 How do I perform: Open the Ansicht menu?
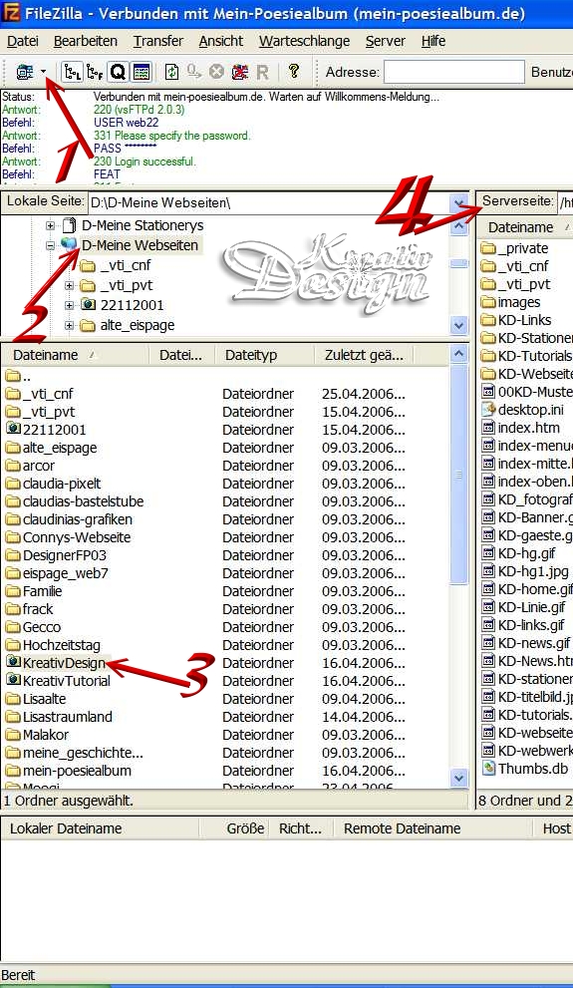[221, 41]
